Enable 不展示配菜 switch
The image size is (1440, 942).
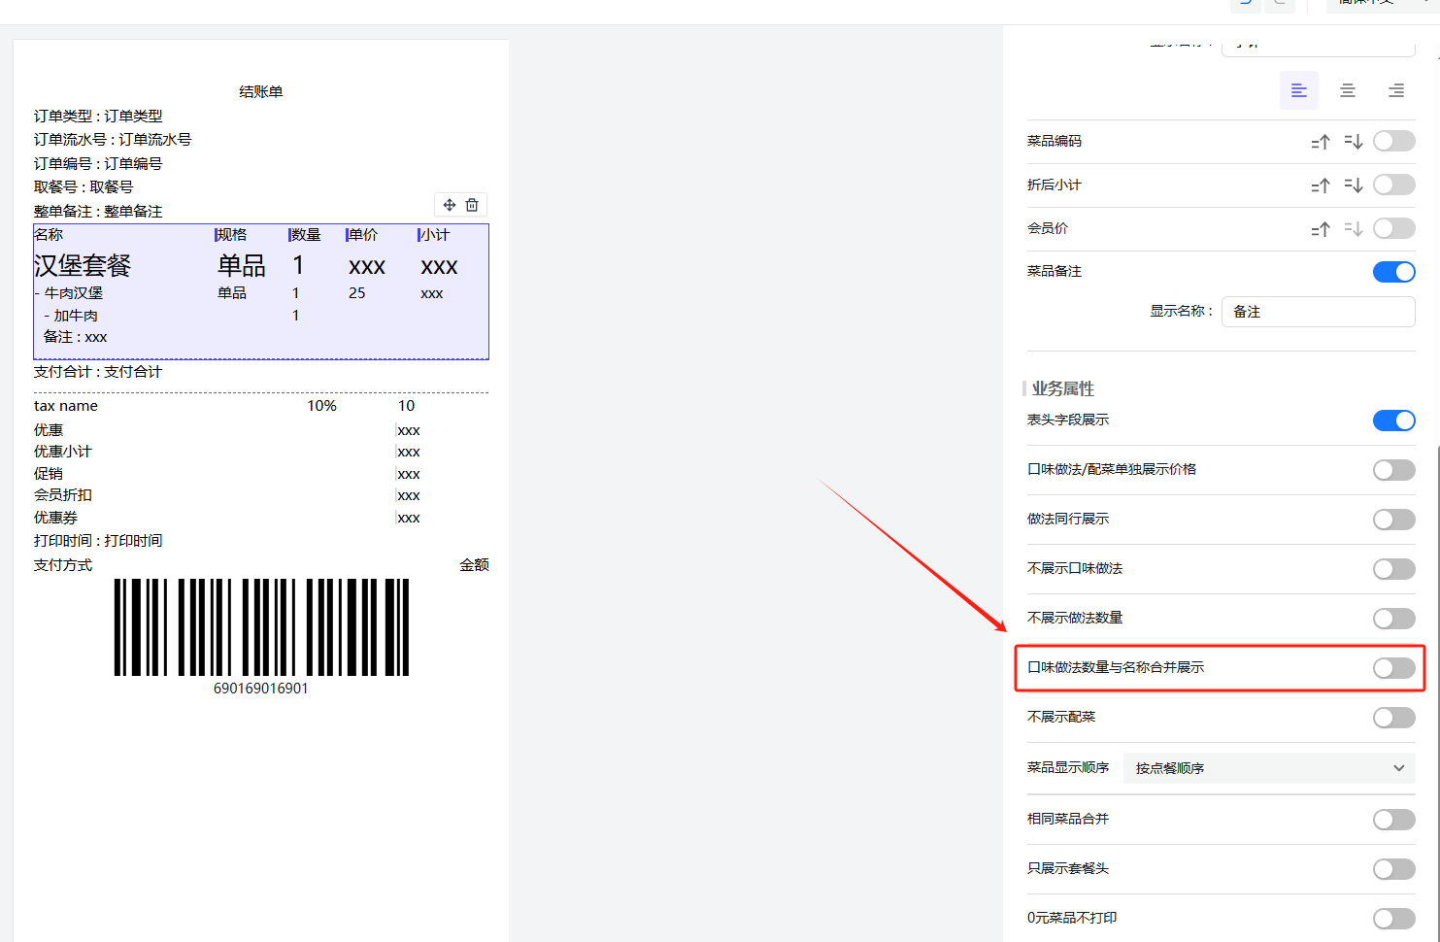coord(1393,718)
